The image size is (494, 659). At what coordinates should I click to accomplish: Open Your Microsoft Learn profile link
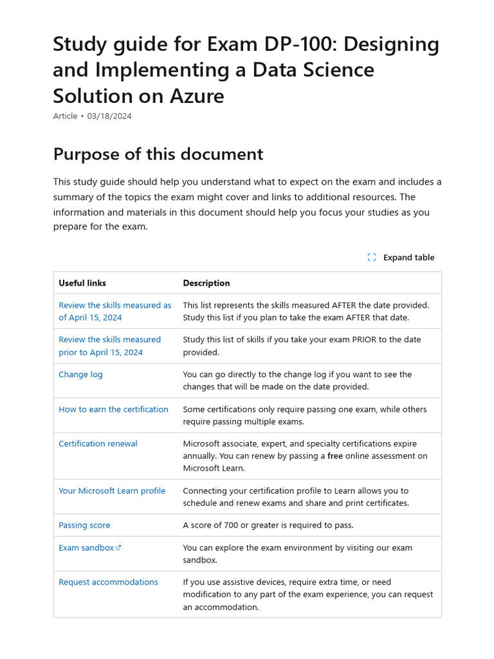click(112, 490)
